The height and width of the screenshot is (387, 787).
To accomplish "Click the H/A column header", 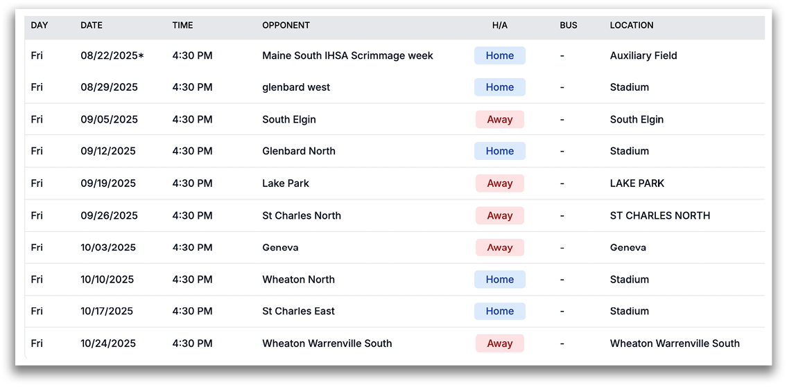I will click(499, 26).
